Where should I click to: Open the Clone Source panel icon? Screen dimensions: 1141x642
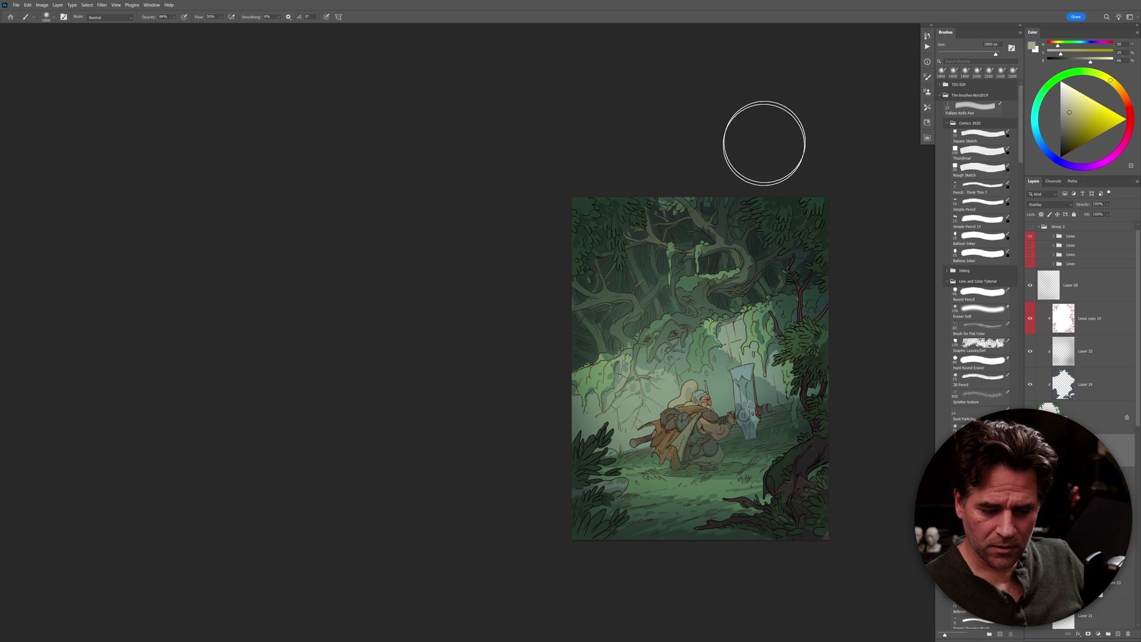[927, 92]
